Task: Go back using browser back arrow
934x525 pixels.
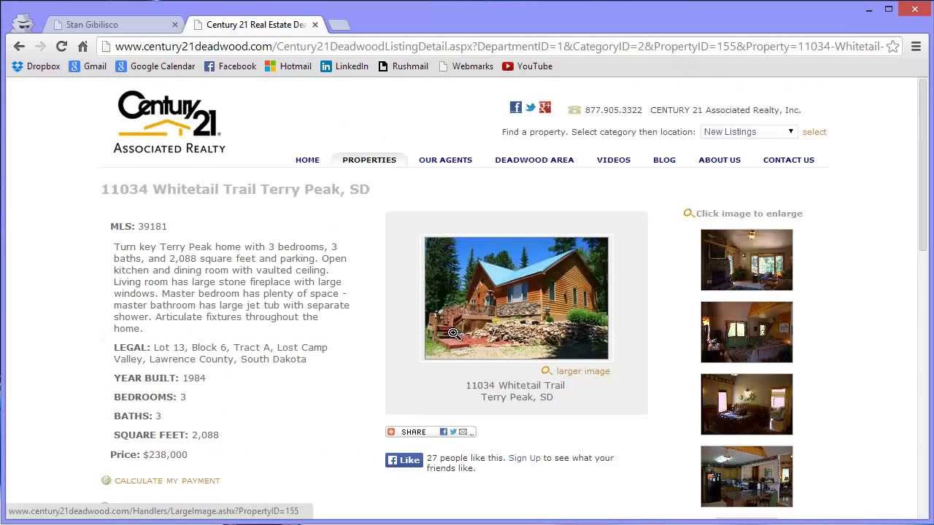Action: (x=19, y=47)
